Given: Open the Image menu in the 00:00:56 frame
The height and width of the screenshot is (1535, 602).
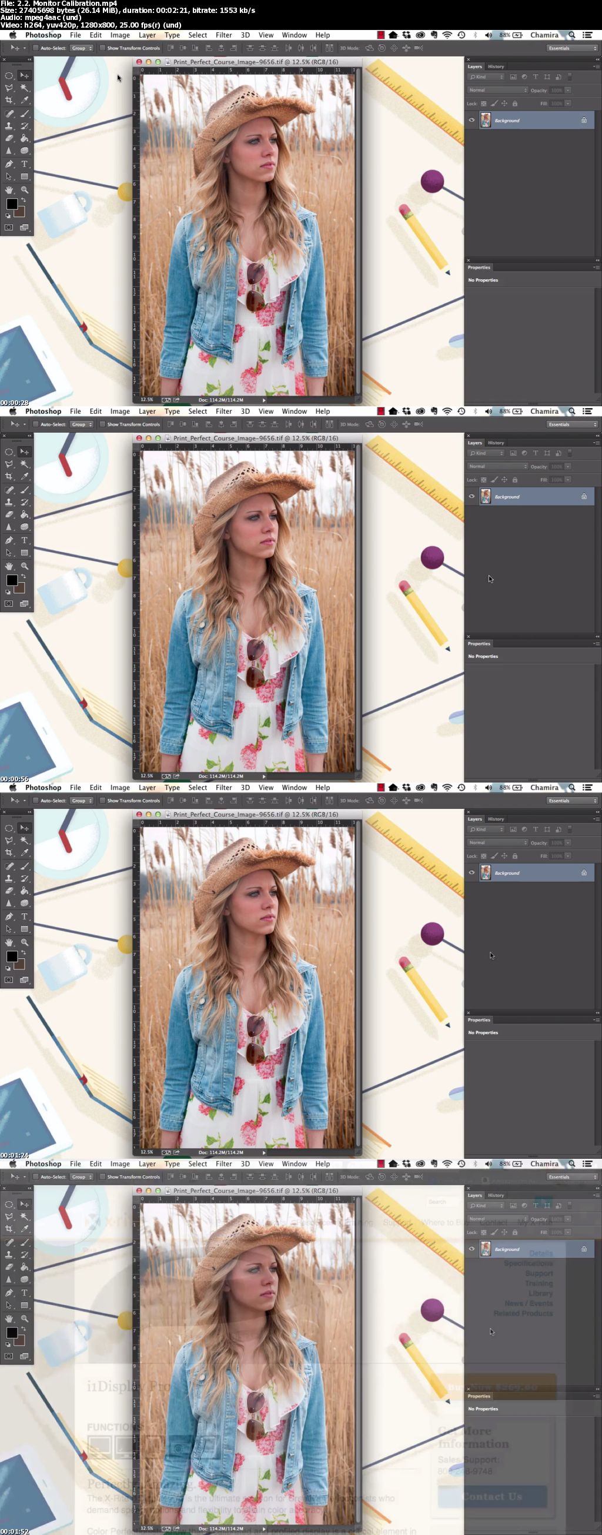Looking at the screenshot, I should point(120,411).
